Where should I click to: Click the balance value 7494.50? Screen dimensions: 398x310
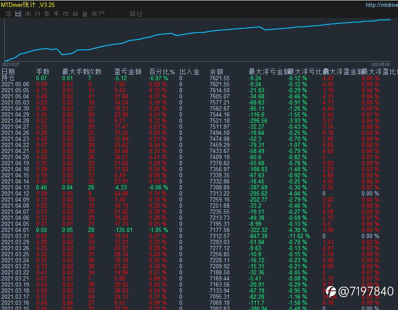tap(220, 133)
